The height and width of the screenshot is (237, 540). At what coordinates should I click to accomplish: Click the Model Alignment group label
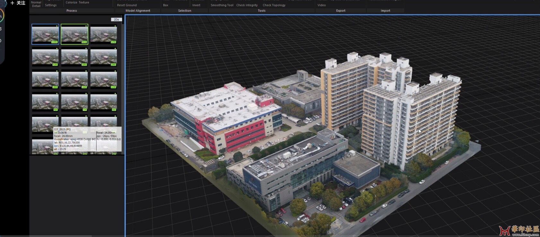[138, 11]
